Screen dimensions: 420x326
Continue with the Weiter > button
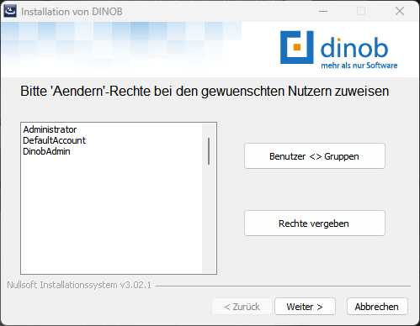click(x=305, y=307)
